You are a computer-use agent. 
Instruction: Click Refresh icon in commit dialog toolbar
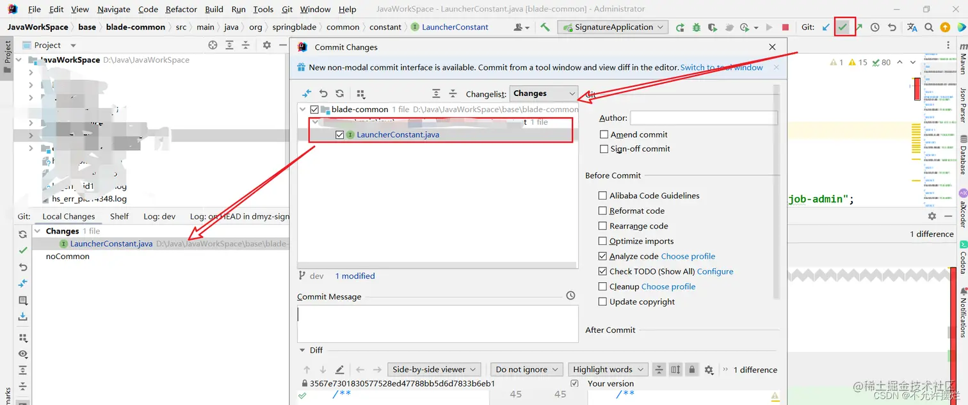340,93
